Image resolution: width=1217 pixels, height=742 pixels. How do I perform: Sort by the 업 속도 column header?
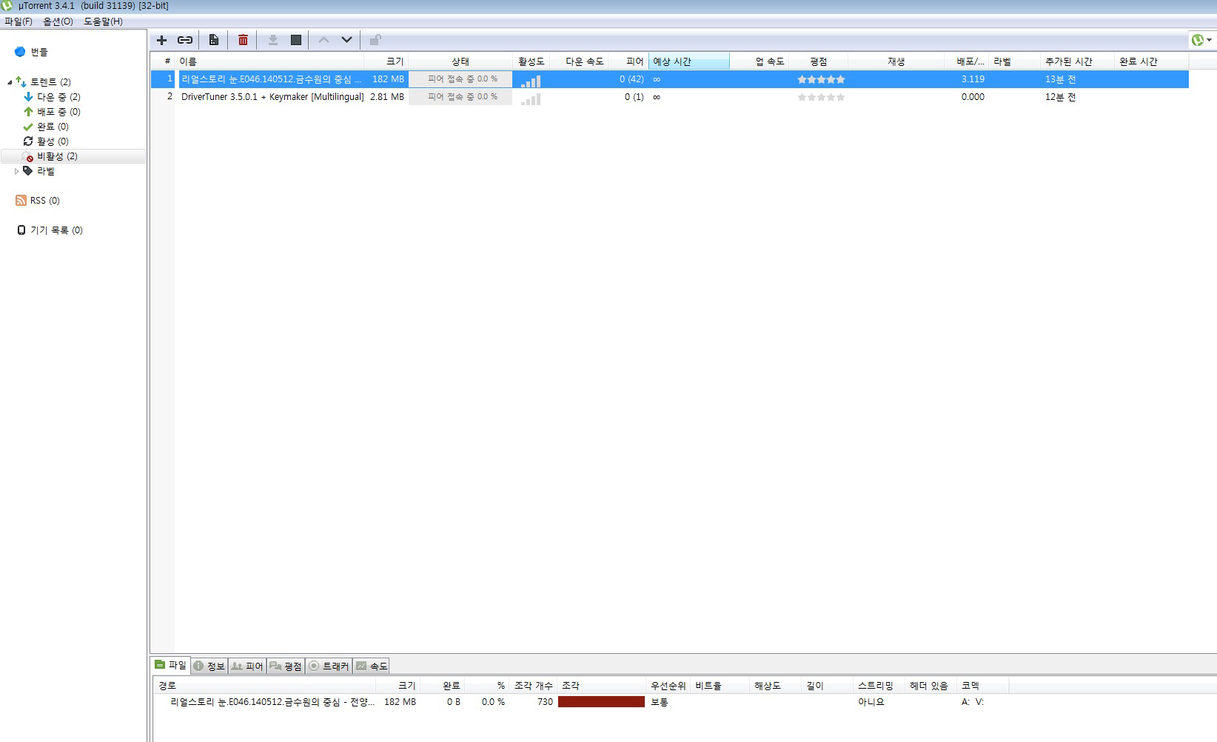click(760, 61)
